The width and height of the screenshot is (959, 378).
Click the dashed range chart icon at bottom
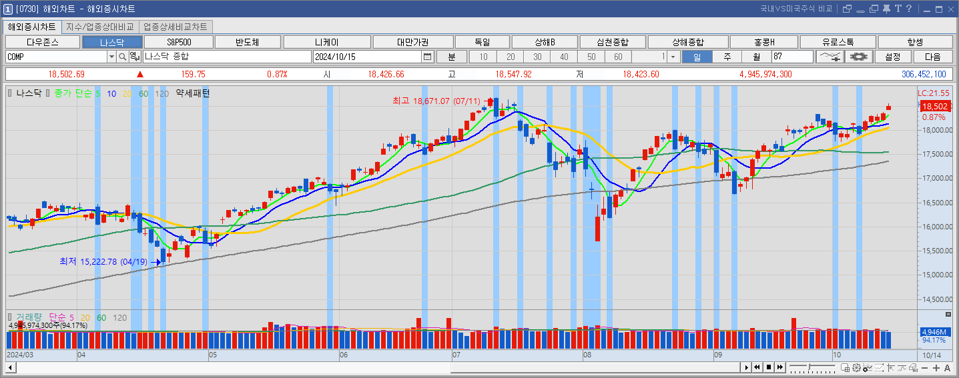[x=879, y=368]
